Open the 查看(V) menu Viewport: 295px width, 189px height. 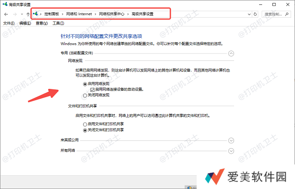click(42, 23)
